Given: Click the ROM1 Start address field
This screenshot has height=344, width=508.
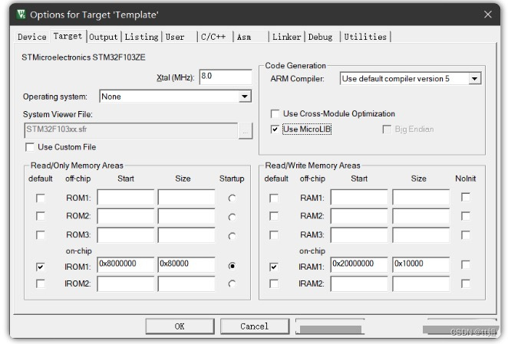Looking at the screenshot, I should [x=126, y=197].
